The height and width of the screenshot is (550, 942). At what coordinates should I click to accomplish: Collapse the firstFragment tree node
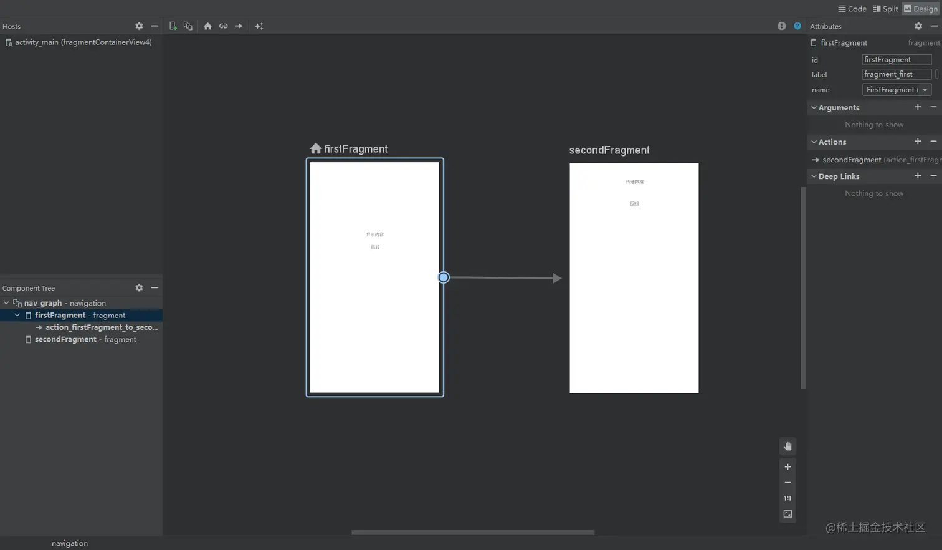click(x=17, y=315)
